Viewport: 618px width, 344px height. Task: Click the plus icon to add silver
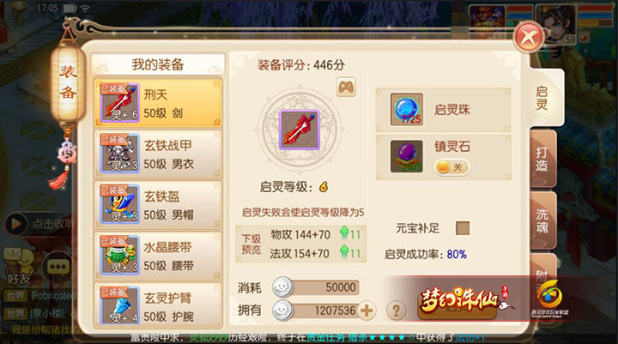367,311
